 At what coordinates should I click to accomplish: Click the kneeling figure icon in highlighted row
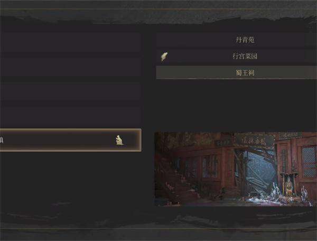click(120, 140)
